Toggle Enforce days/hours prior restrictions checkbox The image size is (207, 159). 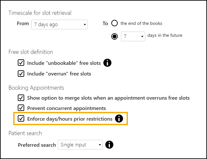point(21,119)
